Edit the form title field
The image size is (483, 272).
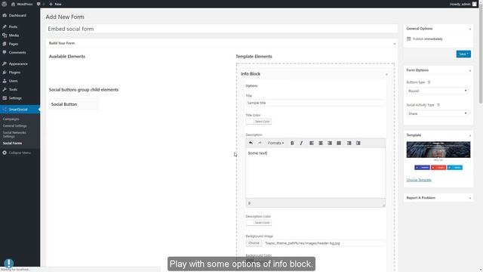(222, 29)
